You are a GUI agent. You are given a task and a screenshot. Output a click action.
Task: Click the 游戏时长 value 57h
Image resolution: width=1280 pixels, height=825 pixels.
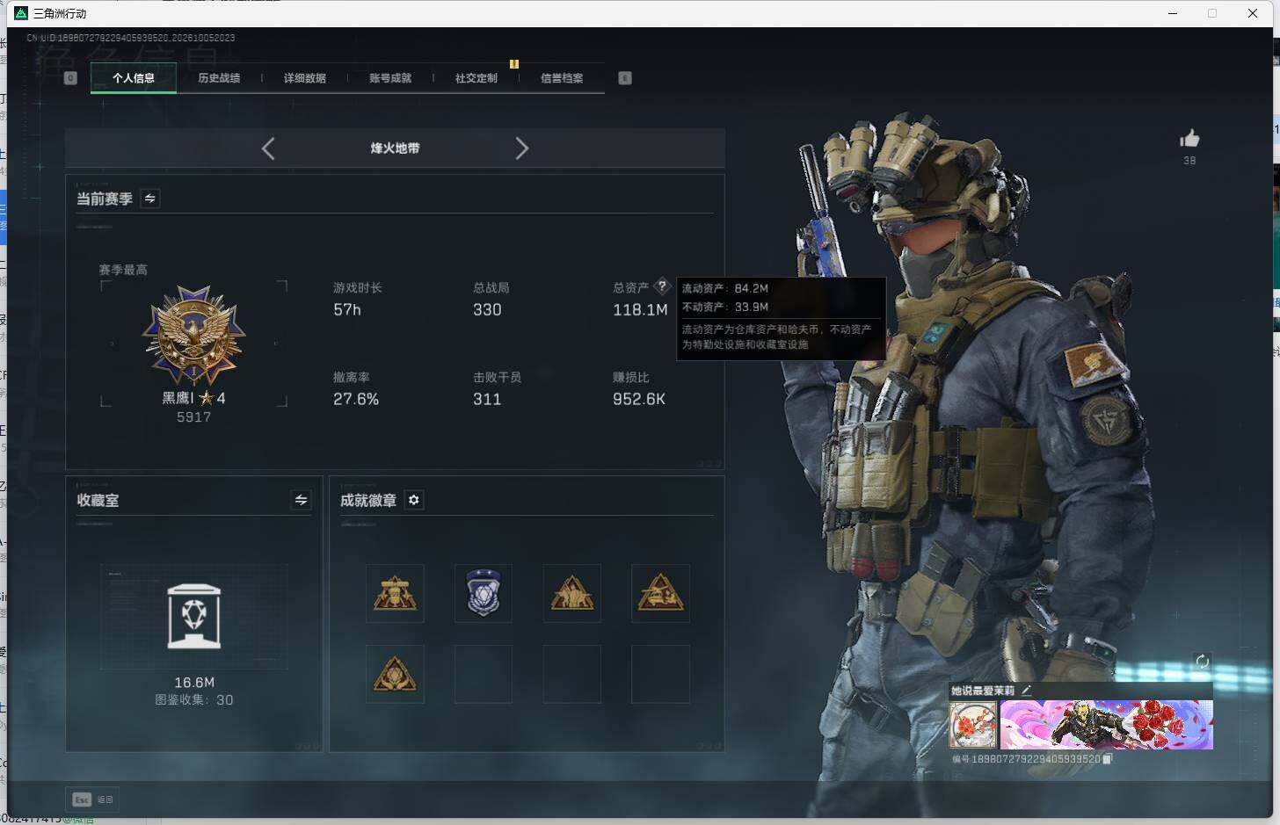pos(347,310)
